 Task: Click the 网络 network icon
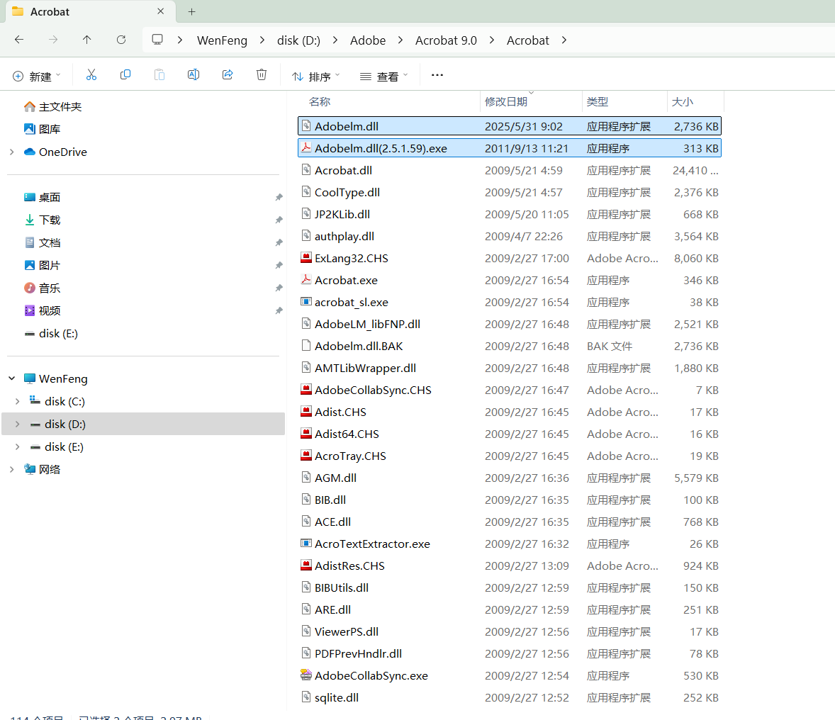(x=30, y=469)
